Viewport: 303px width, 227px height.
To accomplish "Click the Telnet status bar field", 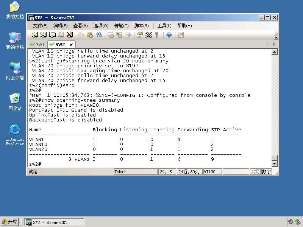I will (136, 172).
